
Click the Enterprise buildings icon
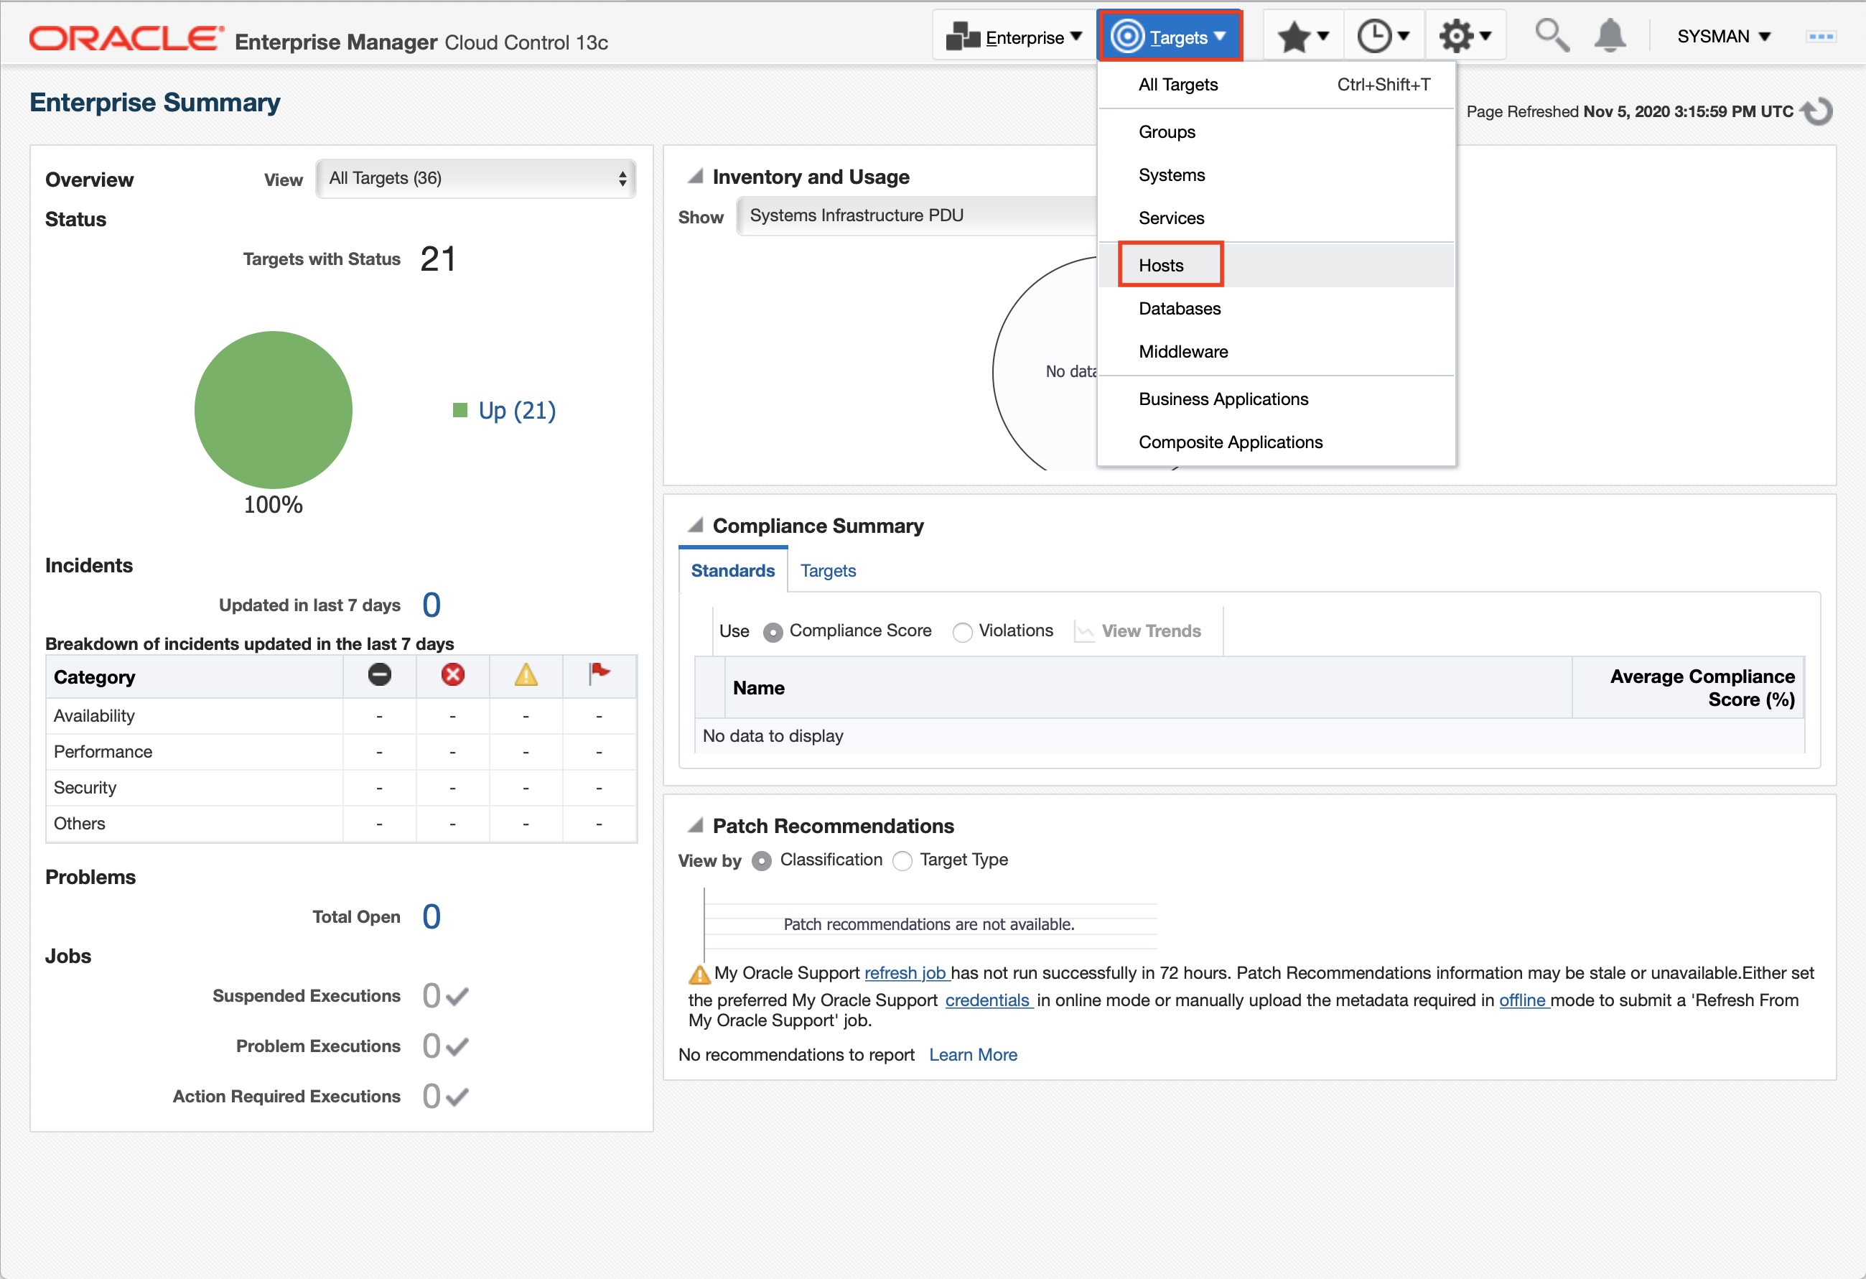pos(963,37)
